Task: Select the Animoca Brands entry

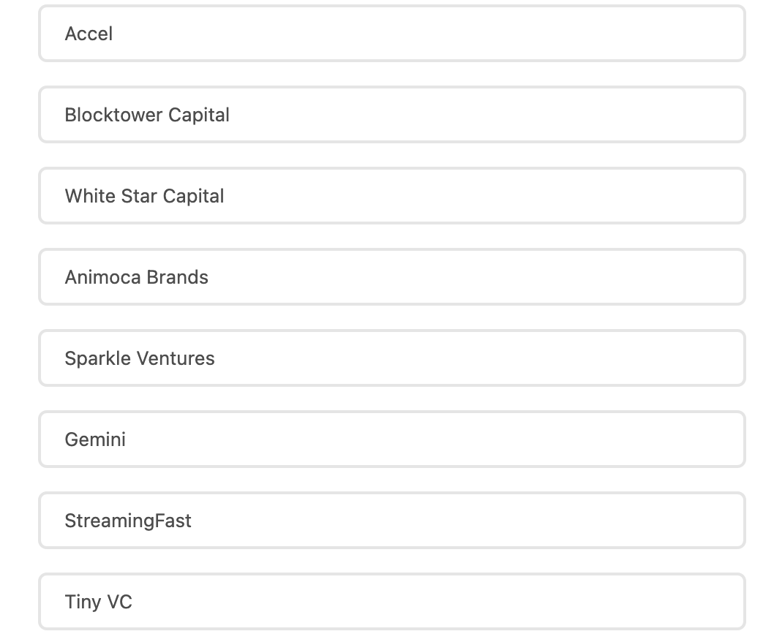Action: (x=391, y=277)
